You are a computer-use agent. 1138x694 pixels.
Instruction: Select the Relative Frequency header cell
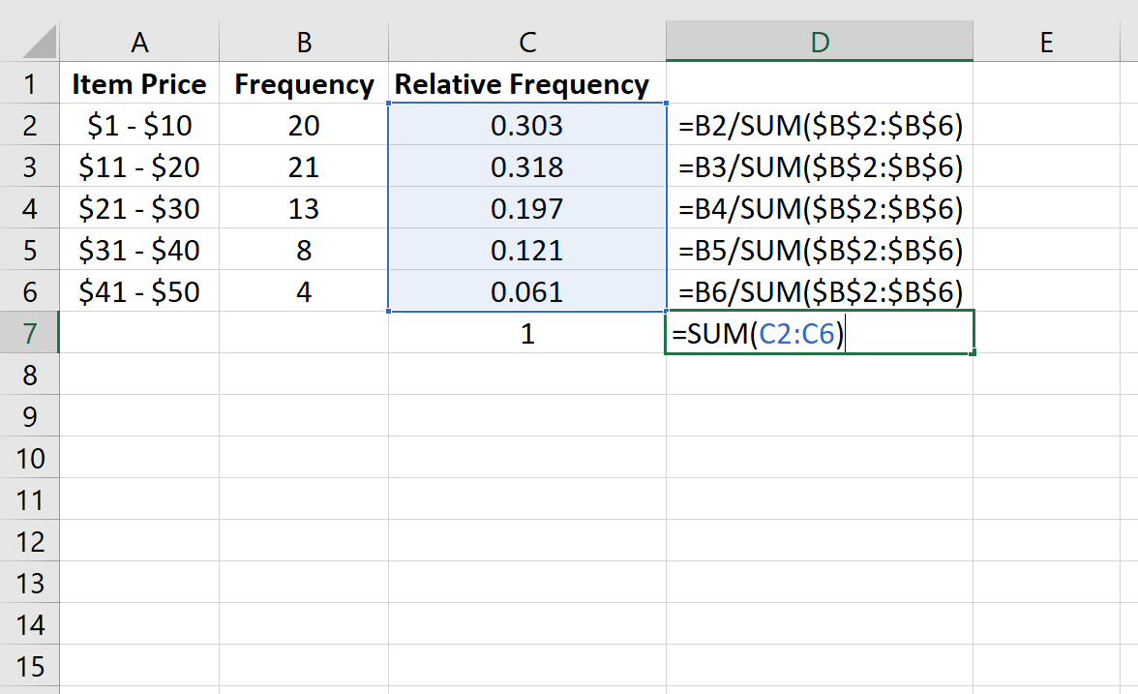[526, 83]
